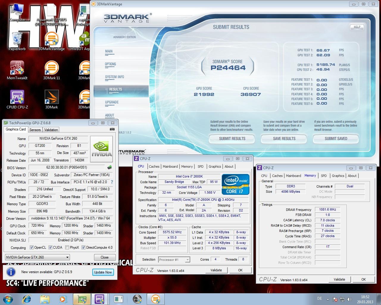Click the P24464 3DMark score
This screenshot has height=305, width=381.
228,68
